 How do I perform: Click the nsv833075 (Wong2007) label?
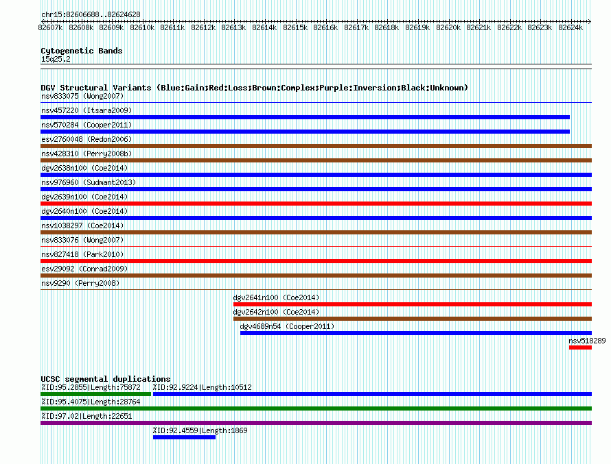pyautogui.click(x=82, y=96)
